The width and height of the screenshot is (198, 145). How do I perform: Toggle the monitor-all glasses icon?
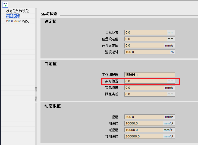coord(5,5)
